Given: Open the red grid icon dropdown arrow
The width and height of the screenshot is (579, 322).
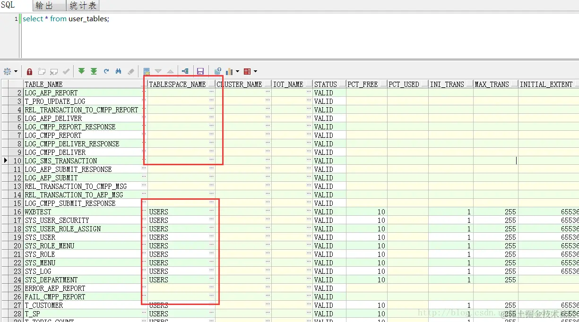Looking at the screenshot, I should [256, 72].
